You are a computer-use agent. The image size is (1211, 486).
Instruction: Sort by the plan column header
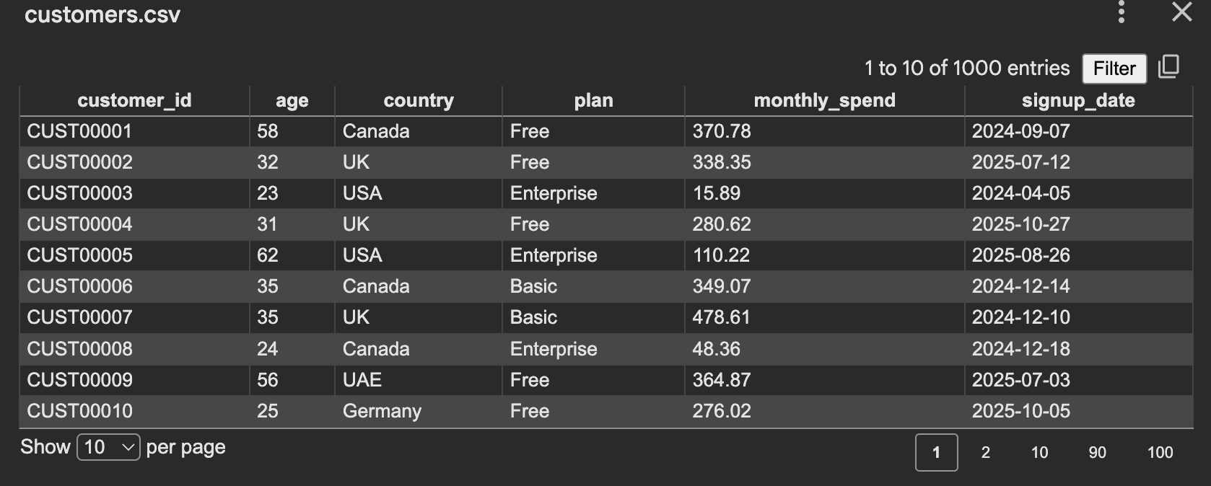pos(593,100)
